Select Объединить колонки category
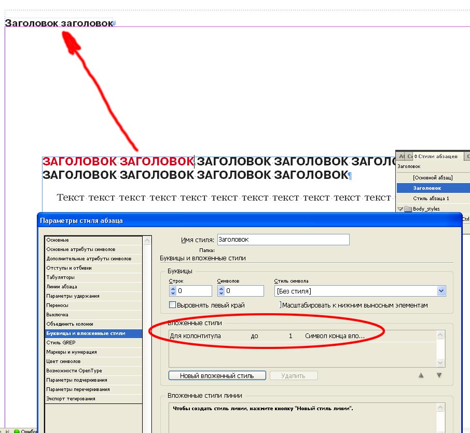 93,324
